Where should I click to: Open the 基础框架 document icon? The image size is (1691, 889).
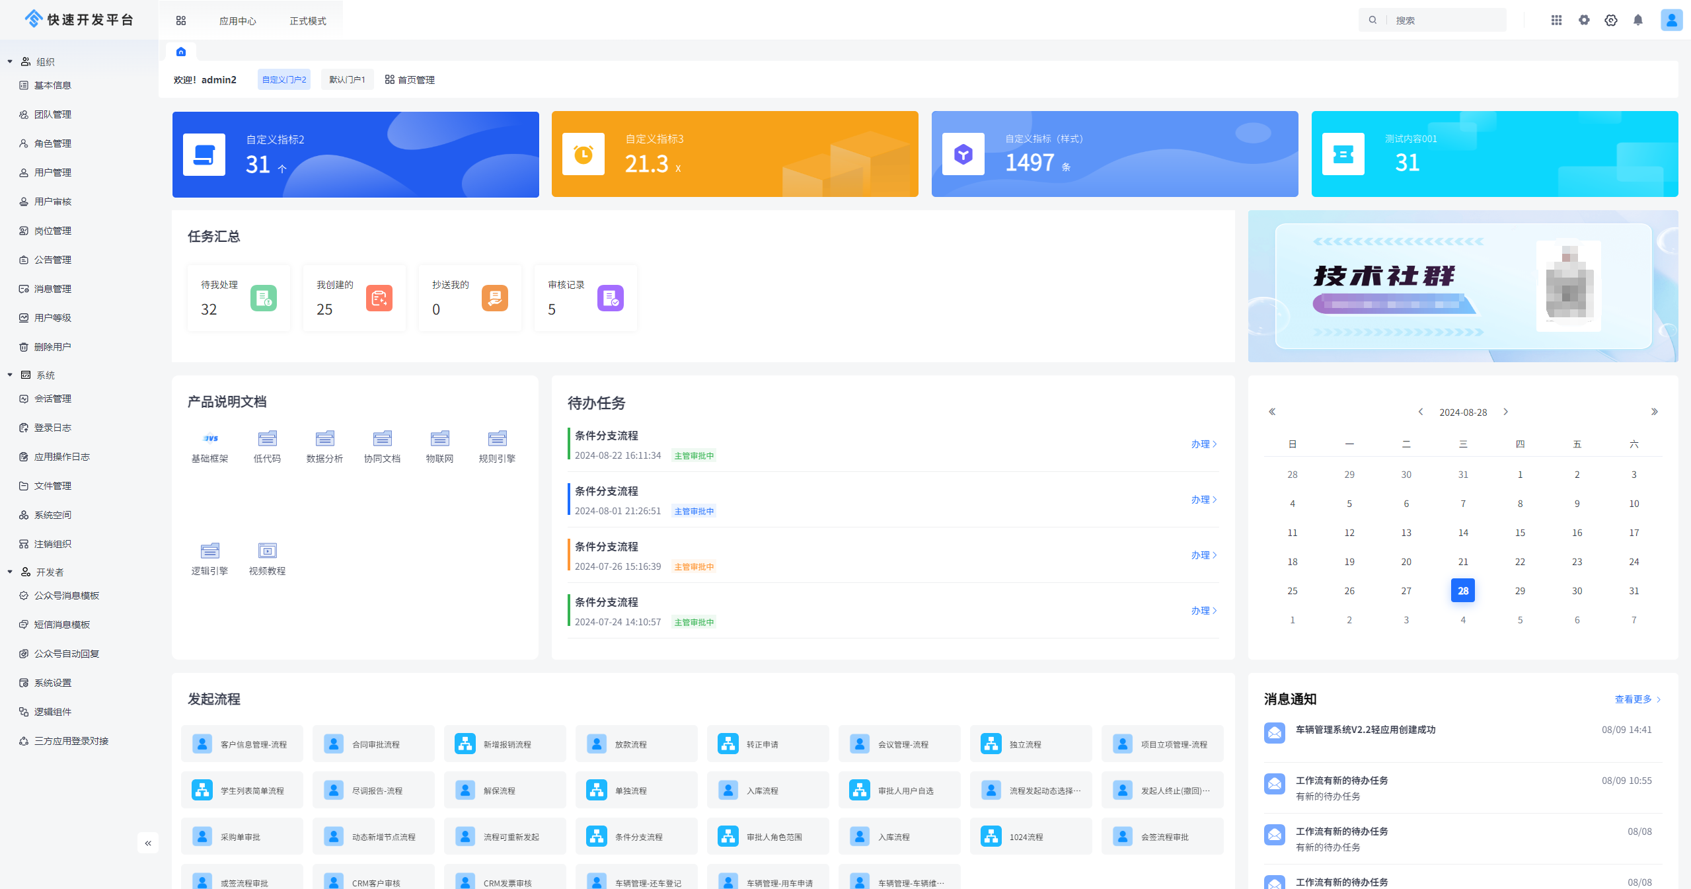[x=209, y=438]
